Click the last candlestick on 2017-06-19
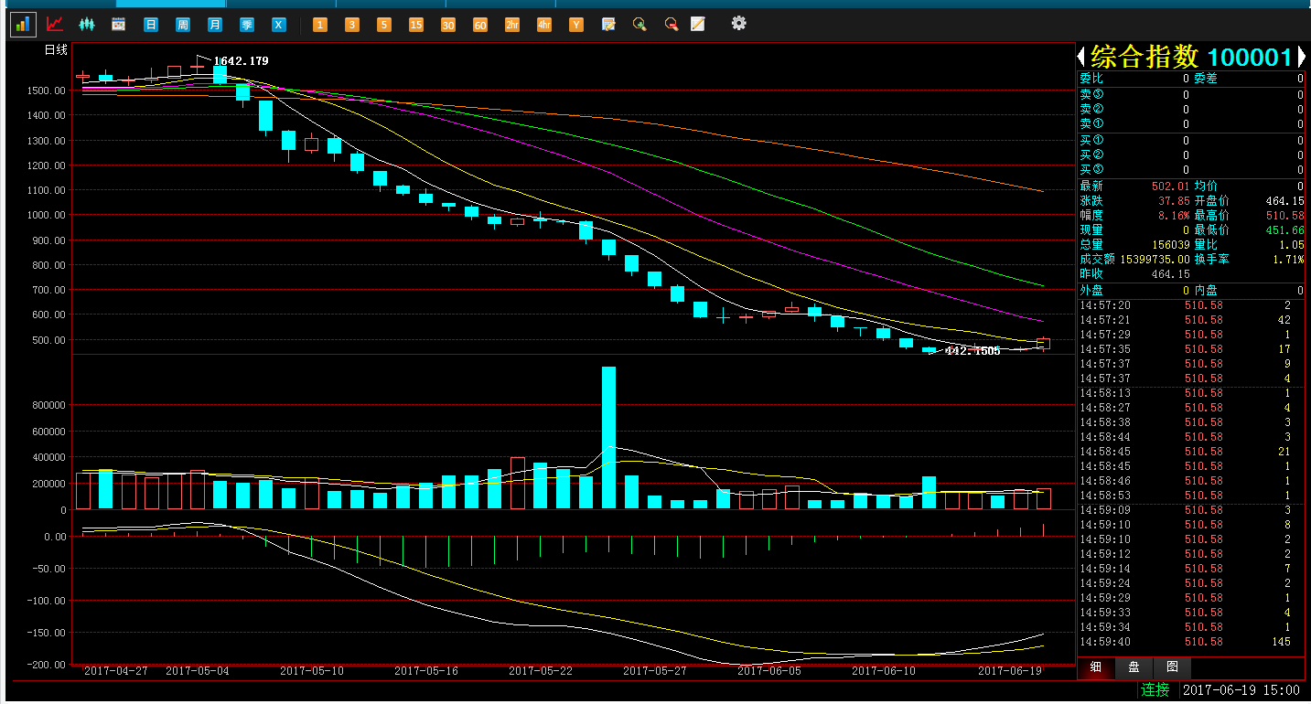Image resolution: width=1311 pixels, height=704 pixels. 1043,343
